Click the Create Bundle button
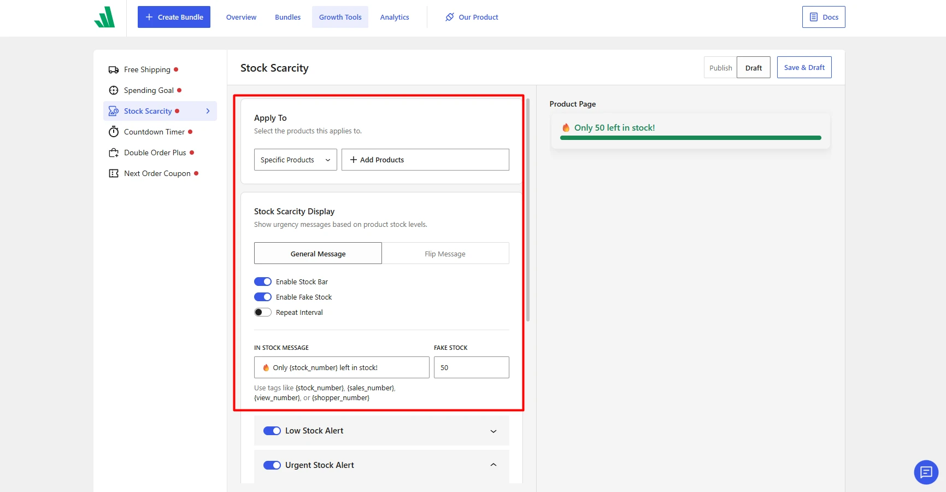The width and height of the screenshot is (946, 492). pyautogui.click(x=174, y=17)
